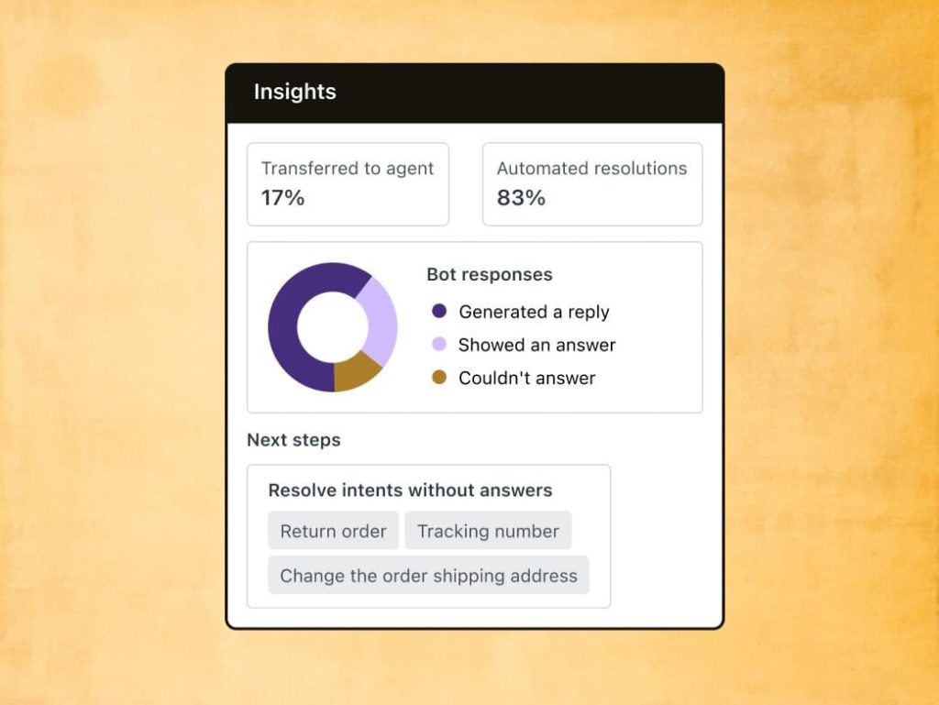Screen dimensions: 939x705
Task: Click the Automated resolutions card
Action: 592,184
